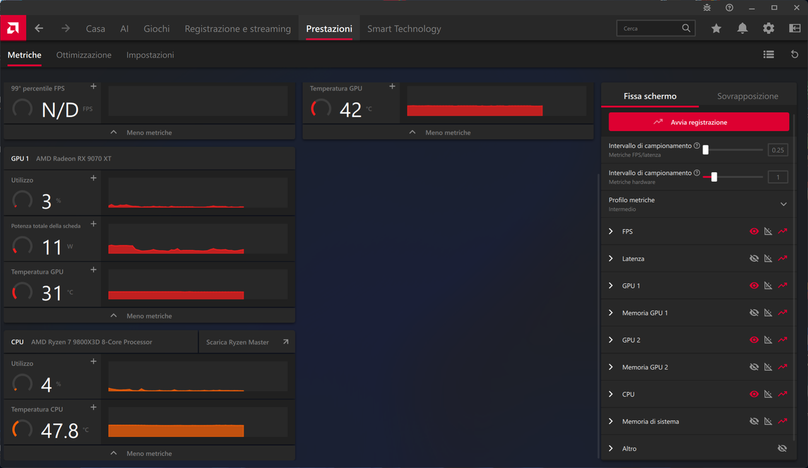Image resolution: width=808 pixels, height=468 pixels.
Task: Toggle the sidebar panel icon in top bar
Action: tap(795, 28)
